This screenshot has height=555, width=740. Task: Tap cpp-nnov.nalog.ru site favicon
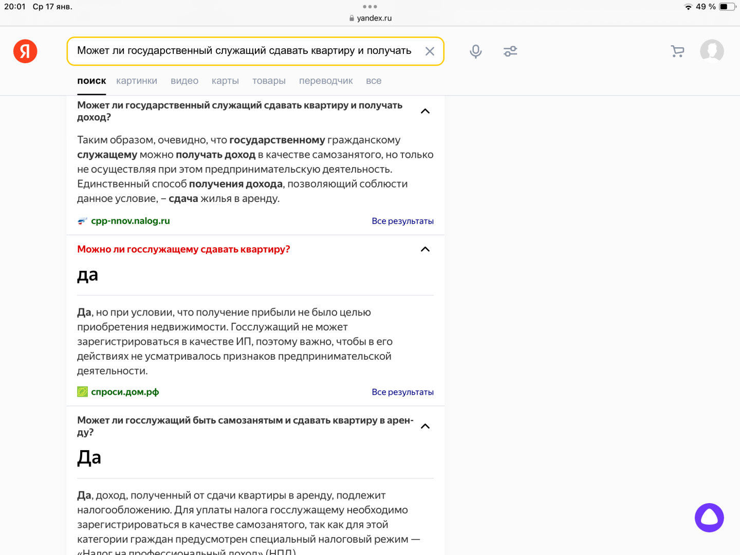coord(82,221)
